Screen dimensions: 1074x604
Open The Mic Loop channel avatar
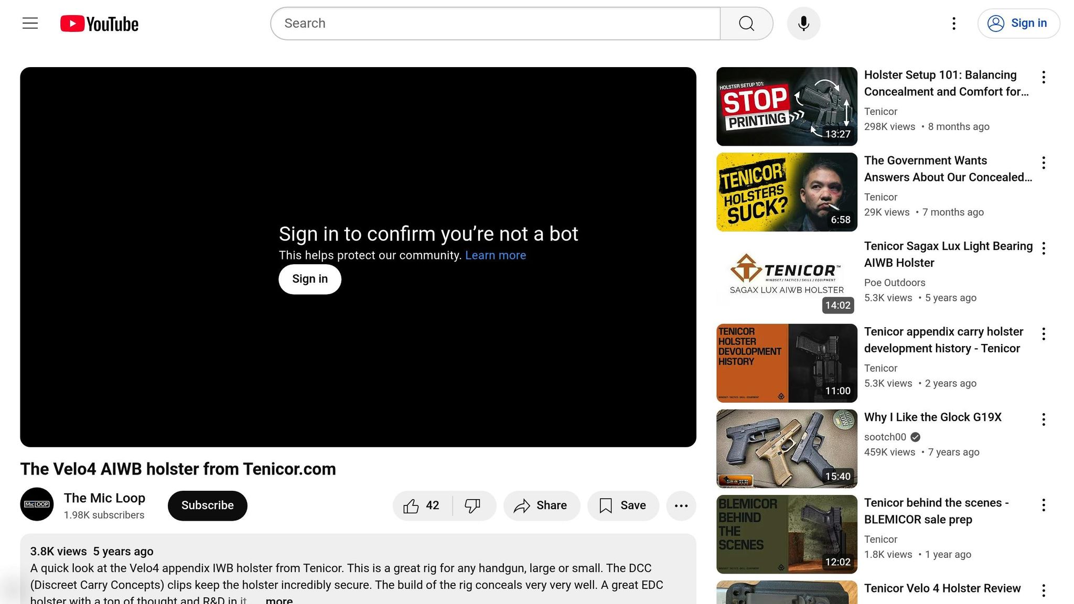coord(37,504)
